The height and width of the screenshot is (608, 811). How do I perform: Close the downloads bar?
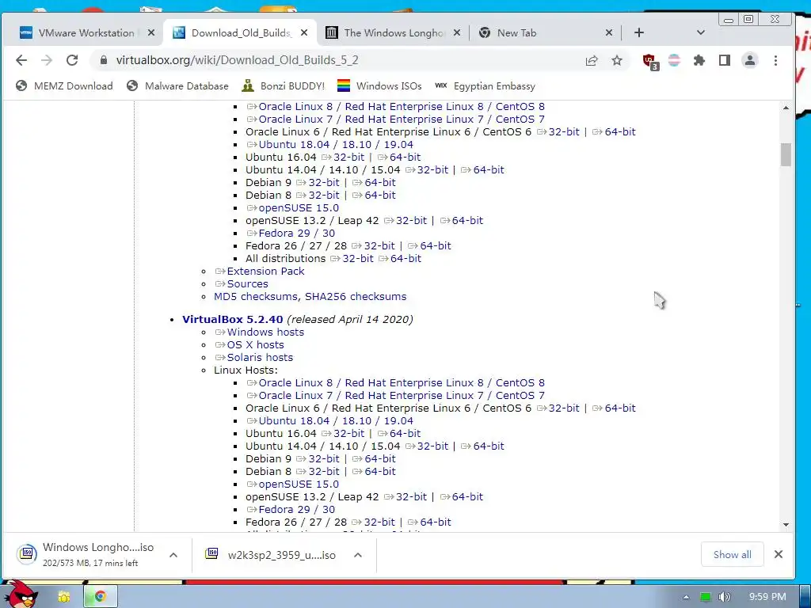779,555
